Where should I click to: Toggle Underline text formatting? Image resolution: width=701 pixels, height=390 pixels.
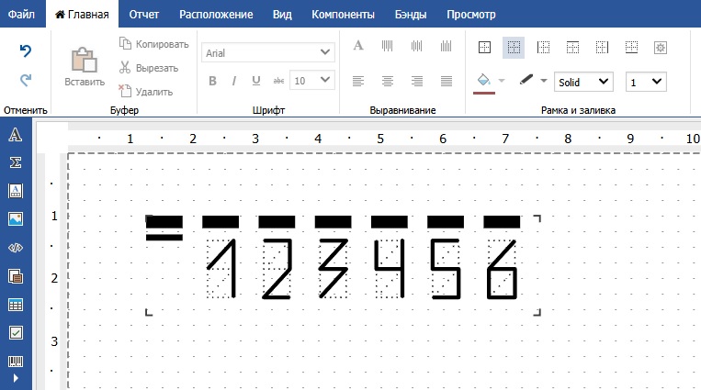point(255,81)
